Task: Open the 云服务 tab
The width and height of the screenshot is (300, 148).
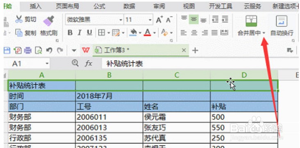Action: coord(252,6)
